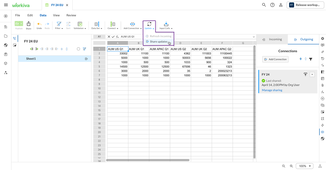The width and height of the screenshot is (326, 170).
Task: Toggle the outline panel filter icon
Action: (x=85, y=49)
